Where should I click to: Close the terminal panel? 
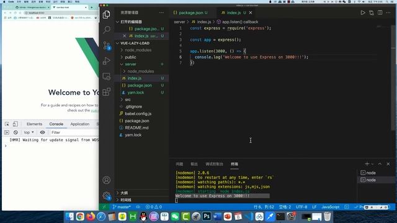pyautogui.click(x=388, y=164)
